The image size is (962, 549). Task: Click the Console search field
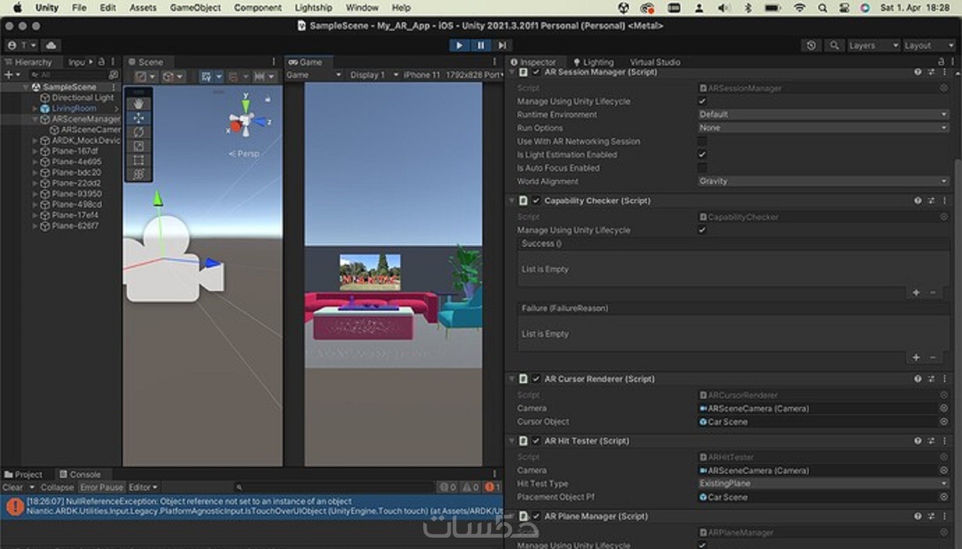tap(334, 487)
